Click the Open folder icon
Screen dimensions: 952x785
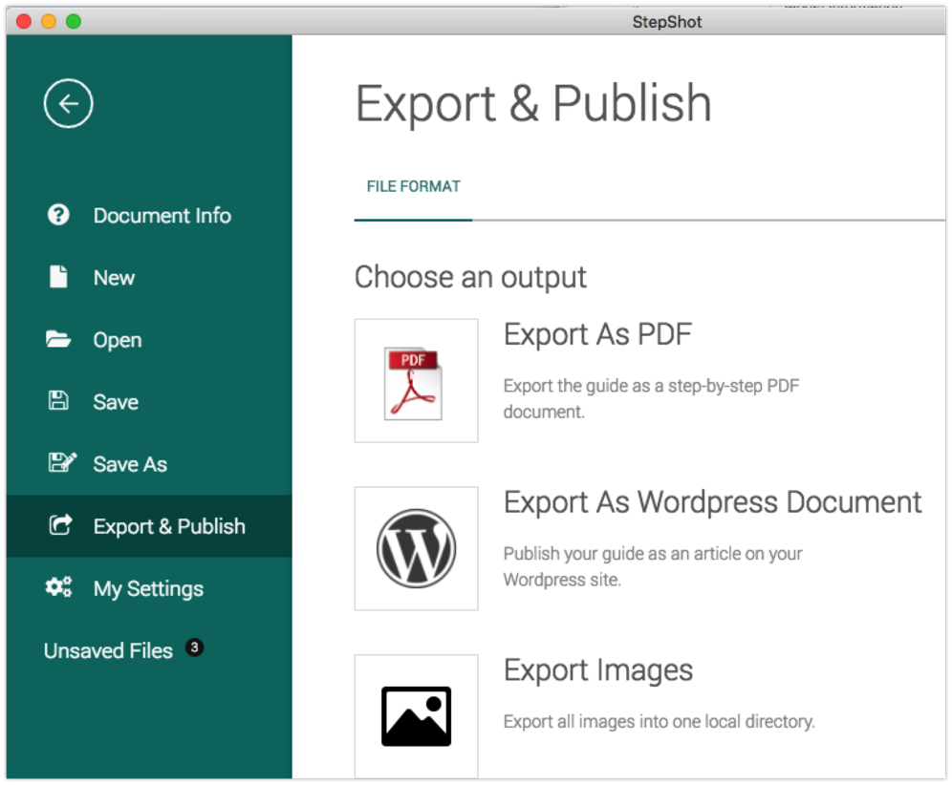[58, 339]
